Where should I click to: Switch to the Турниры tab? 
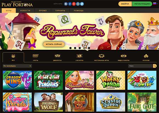[x=60, y=10]
